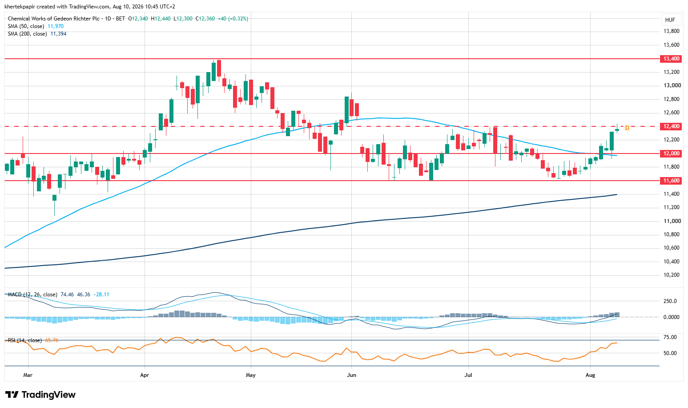Viewport: 688px width, 408px height.
Task: Click the Aug label on the time axis
Action: [x=590, y=375]
